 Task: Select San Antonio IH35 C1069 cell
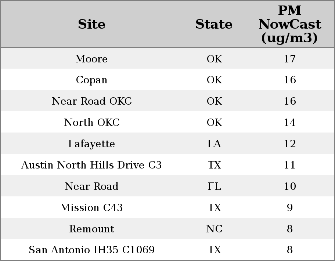pos(91,250)
